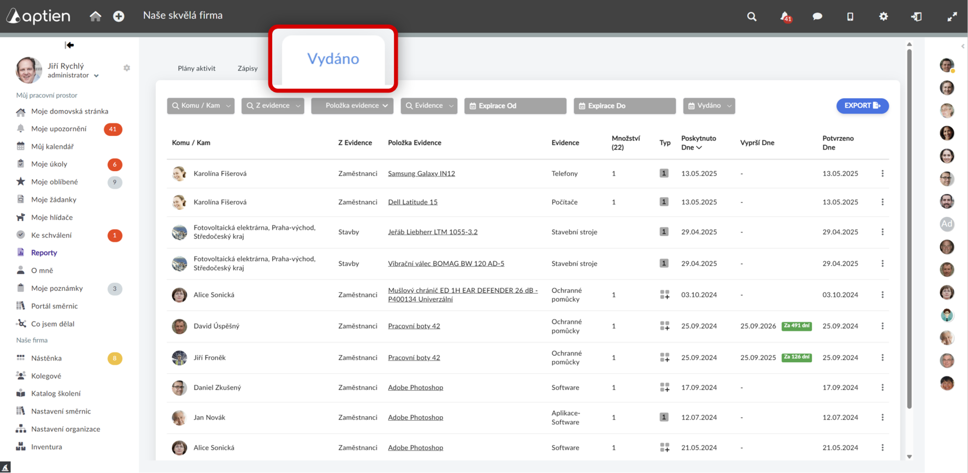Toggle fullscreen with the expand arrows icon
Viewport: 968px width, 473px height.
point(952,17)
